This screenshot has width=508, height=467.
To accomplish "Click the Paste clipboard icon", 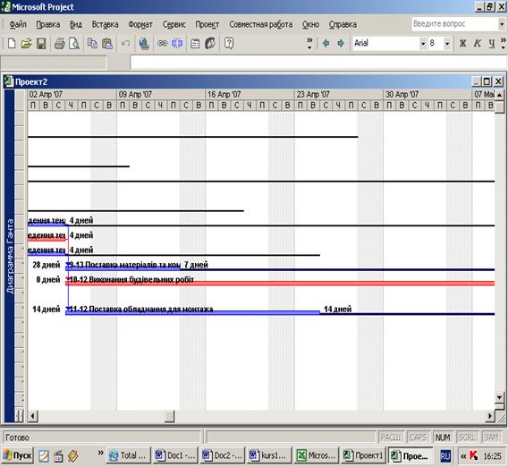I will click(x=107, y=43).
